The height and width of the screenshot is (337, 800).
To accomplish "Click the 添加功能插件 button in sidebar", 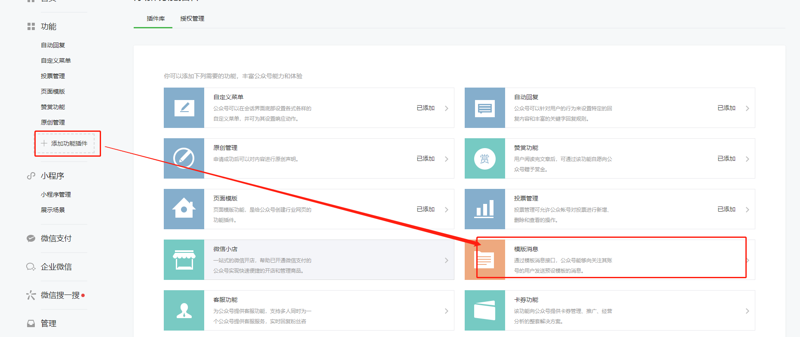I will 65,143.
